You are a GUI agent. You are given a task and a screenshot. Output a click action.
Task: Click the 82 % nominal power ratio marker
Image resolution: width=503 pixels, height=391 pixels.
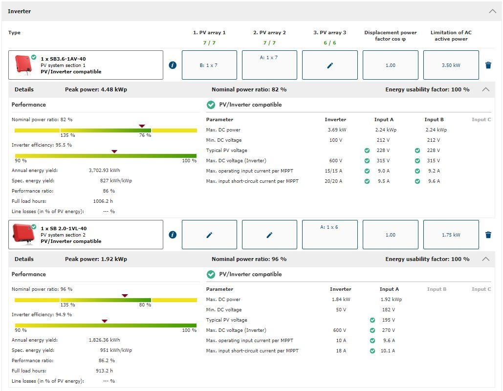tap(142, 126)
